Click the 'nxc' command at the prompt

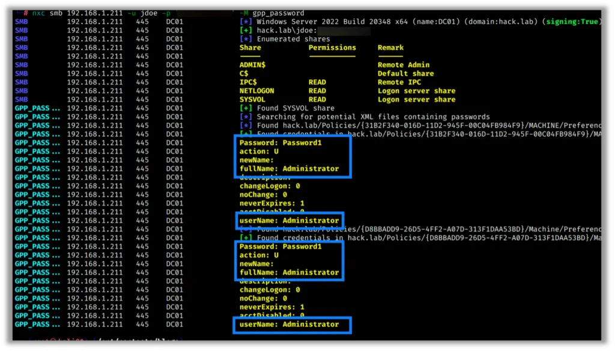tap(38, 13)
